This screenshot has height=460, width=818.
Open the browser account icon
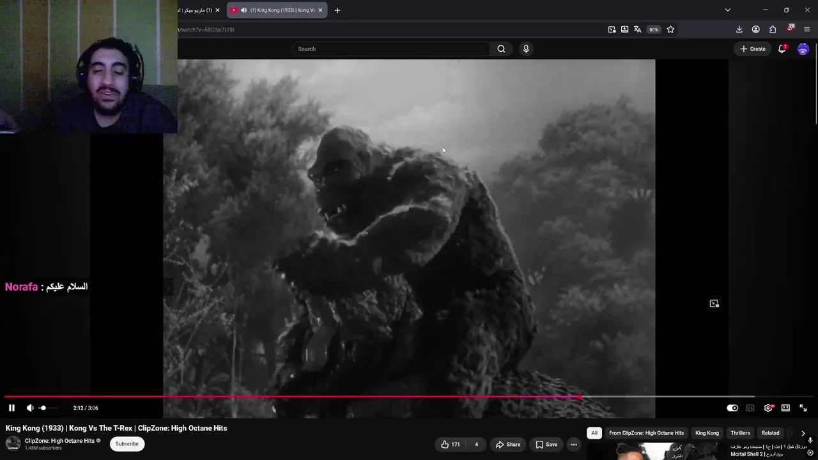pos(756,29)
